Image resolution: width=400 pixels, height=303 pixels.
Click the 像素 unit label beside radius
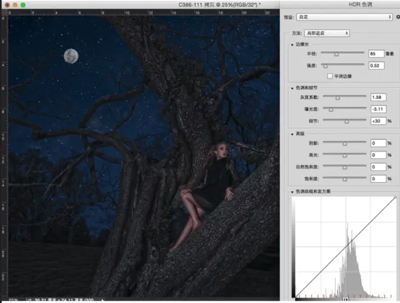click(390, 53)
